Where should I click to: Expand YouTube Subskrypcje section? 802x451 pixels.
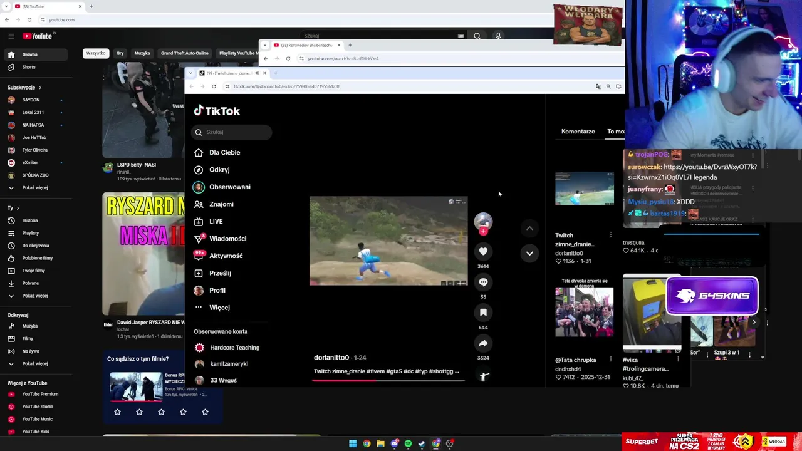click(x=24, y=88)
